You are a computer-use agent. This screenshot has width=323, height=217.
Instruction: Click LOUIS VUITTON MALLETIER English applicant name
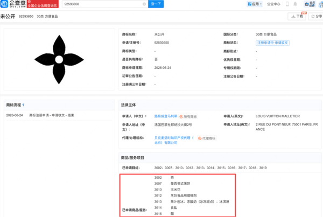point(277,116)
